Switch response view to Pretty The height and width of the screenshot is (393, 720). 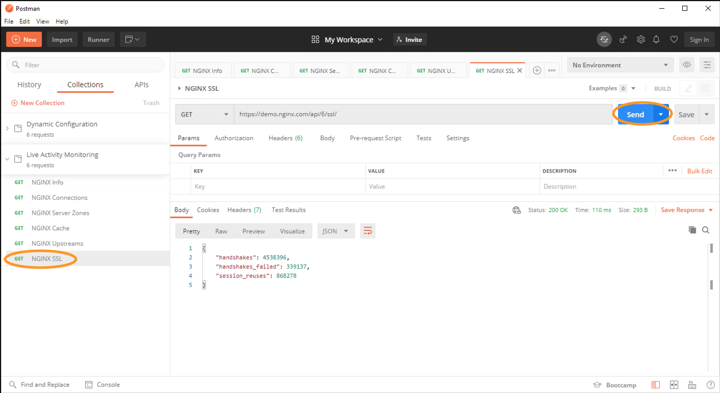pos(192,231)
